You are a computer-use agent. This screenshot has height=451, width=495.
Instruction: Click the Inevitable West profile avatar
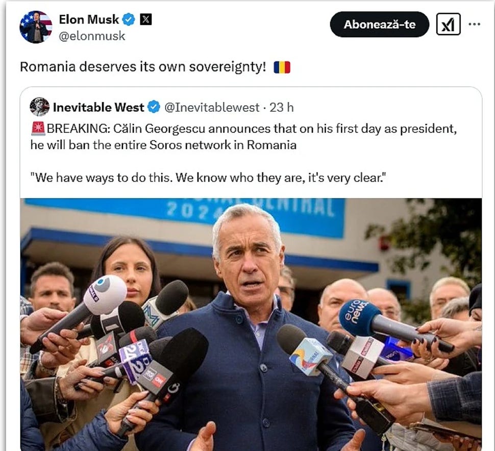39,107
